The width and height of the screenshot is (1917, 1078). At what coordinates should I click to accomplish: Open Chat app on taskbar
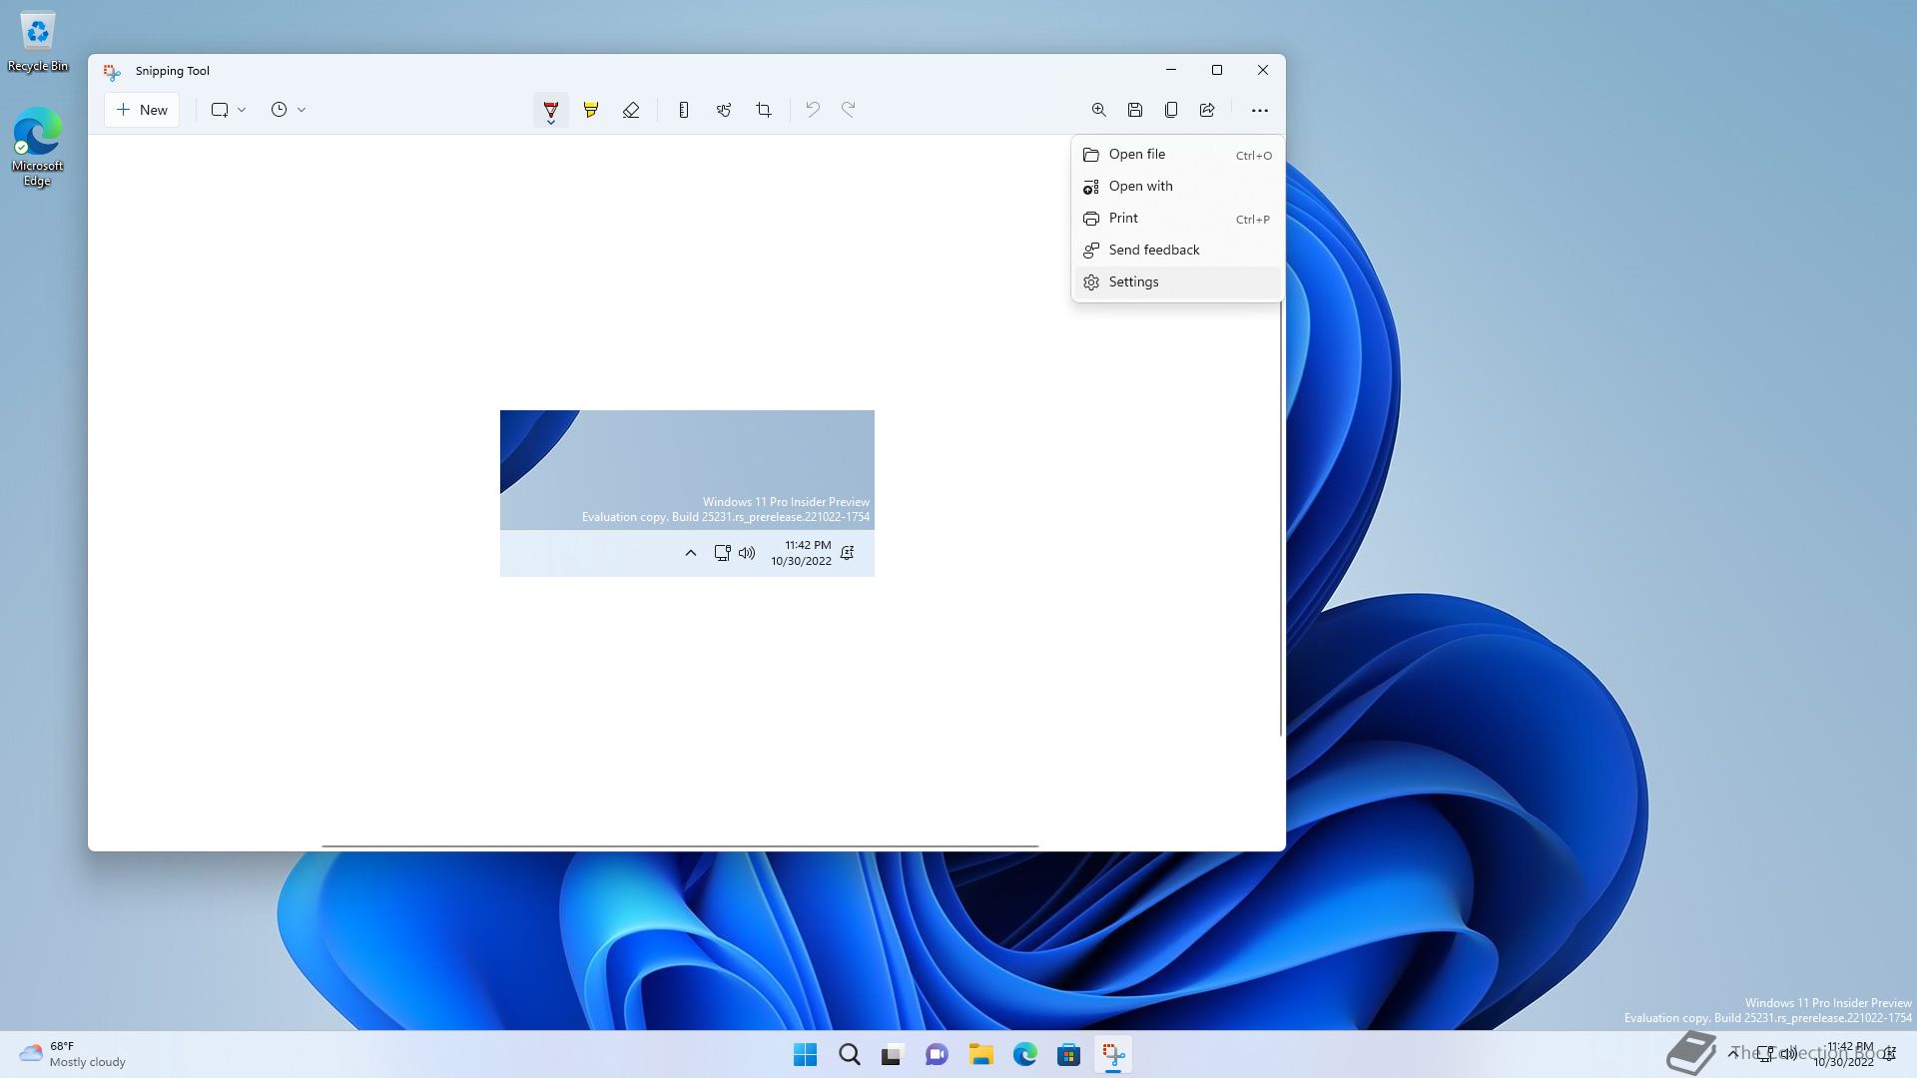[937, 1055]
